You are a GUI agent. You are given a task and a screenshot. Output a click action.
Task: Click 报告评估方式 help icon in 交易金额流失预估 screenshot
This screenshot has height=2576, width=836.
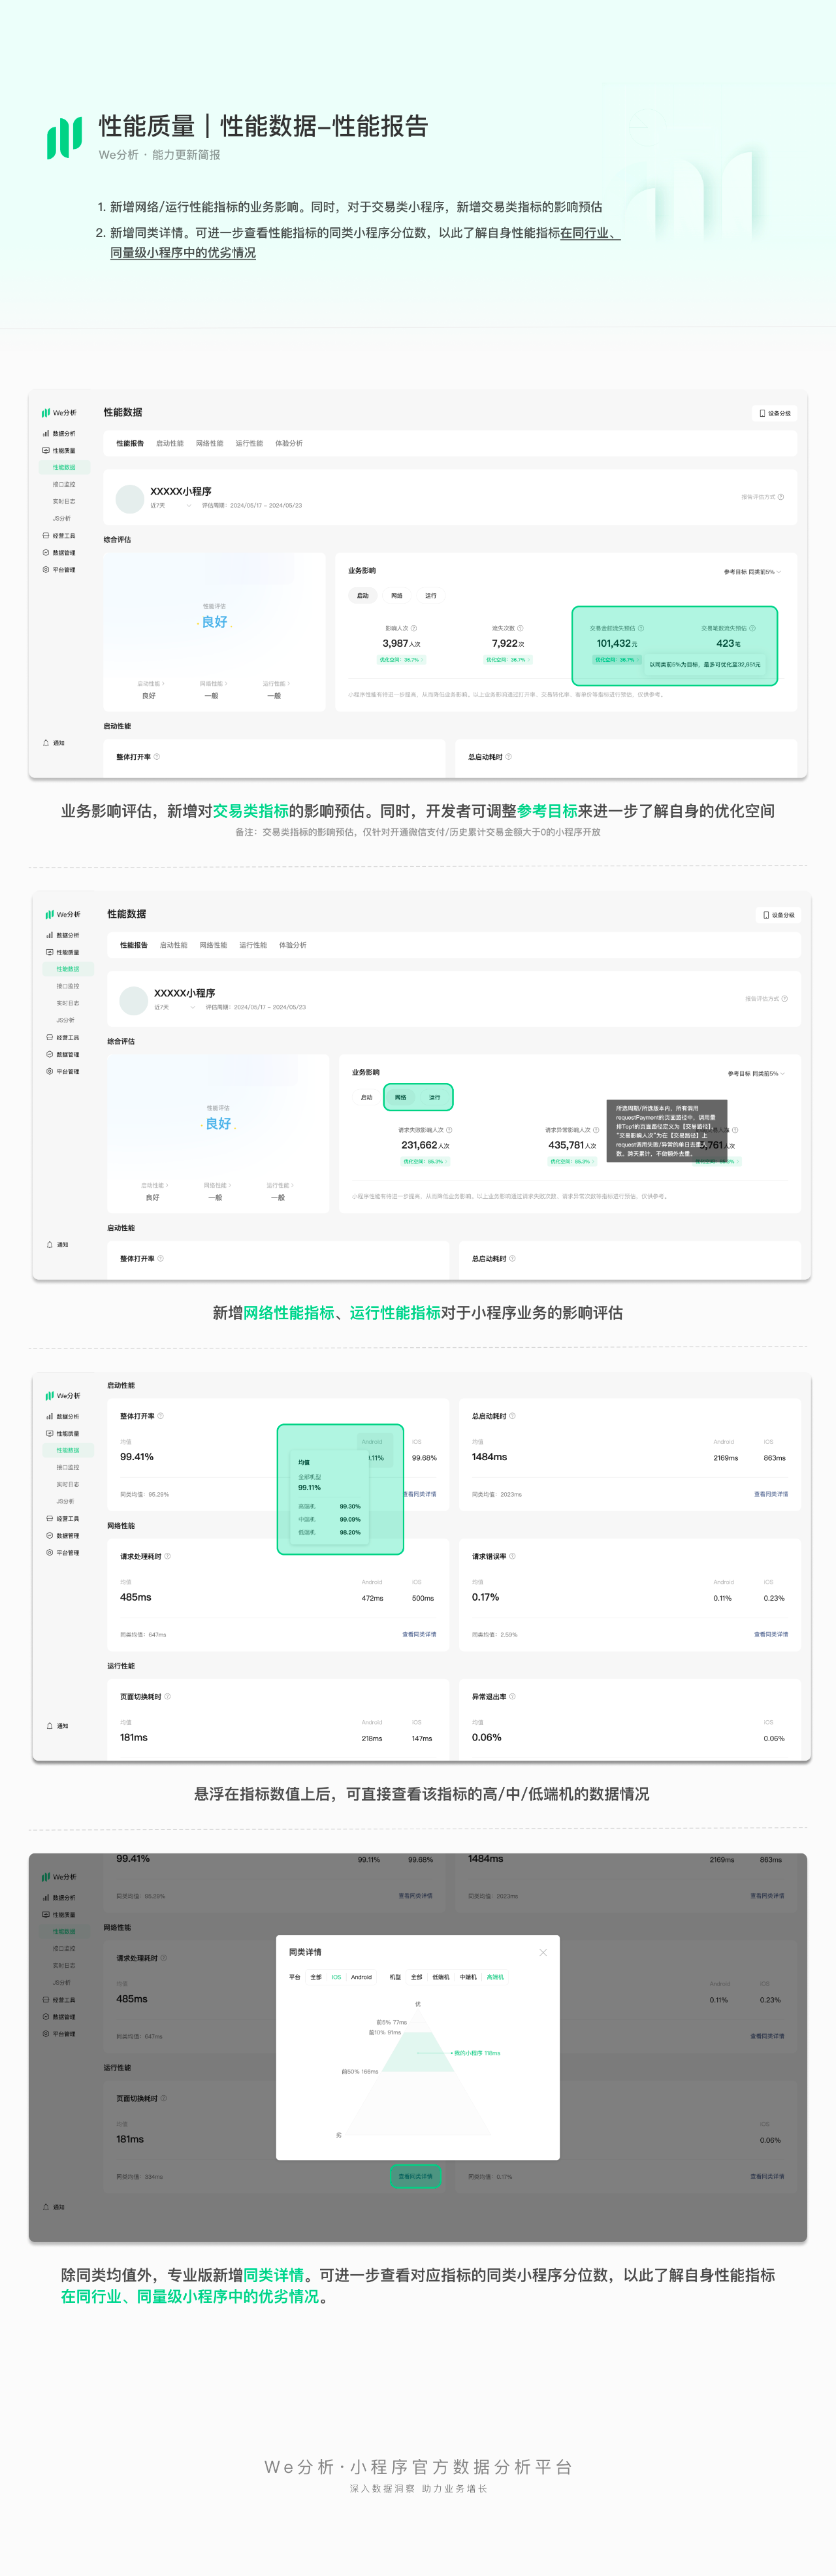pos(781,497)
